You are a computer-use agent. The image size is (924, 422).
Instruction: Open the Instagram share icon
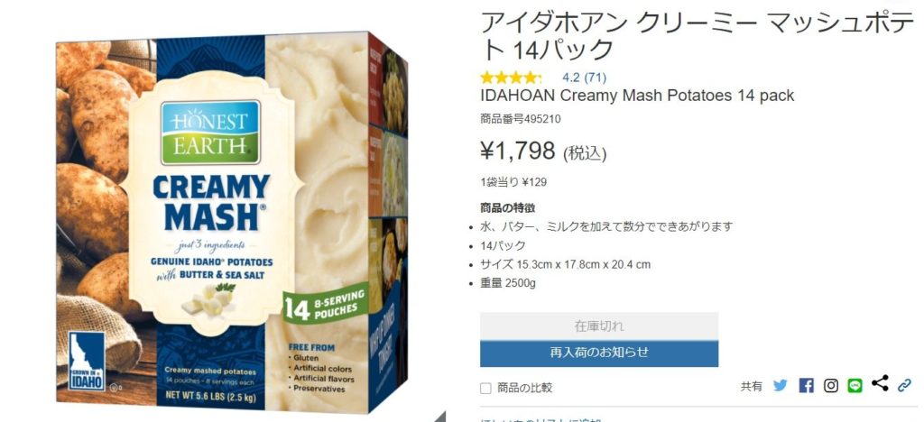tap(831, 386)
